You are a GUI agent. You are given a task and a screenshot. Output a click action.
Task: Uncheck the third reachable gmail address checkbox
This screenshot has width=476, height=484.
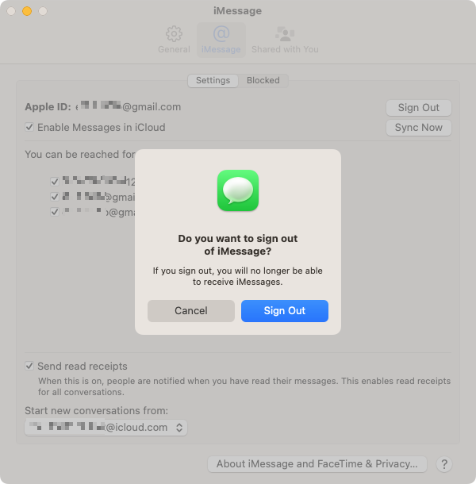click(x=55, y=212)
